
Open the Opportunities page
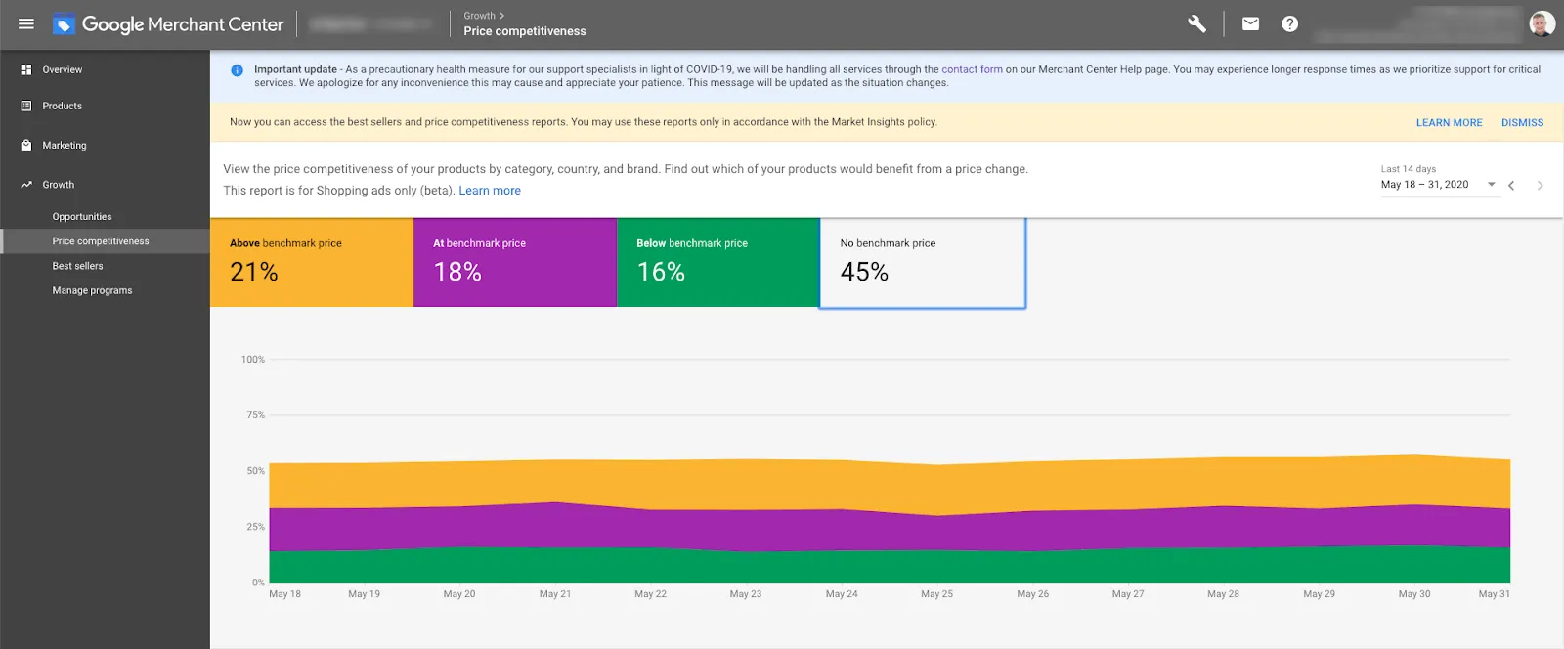(x=82, y=216)
